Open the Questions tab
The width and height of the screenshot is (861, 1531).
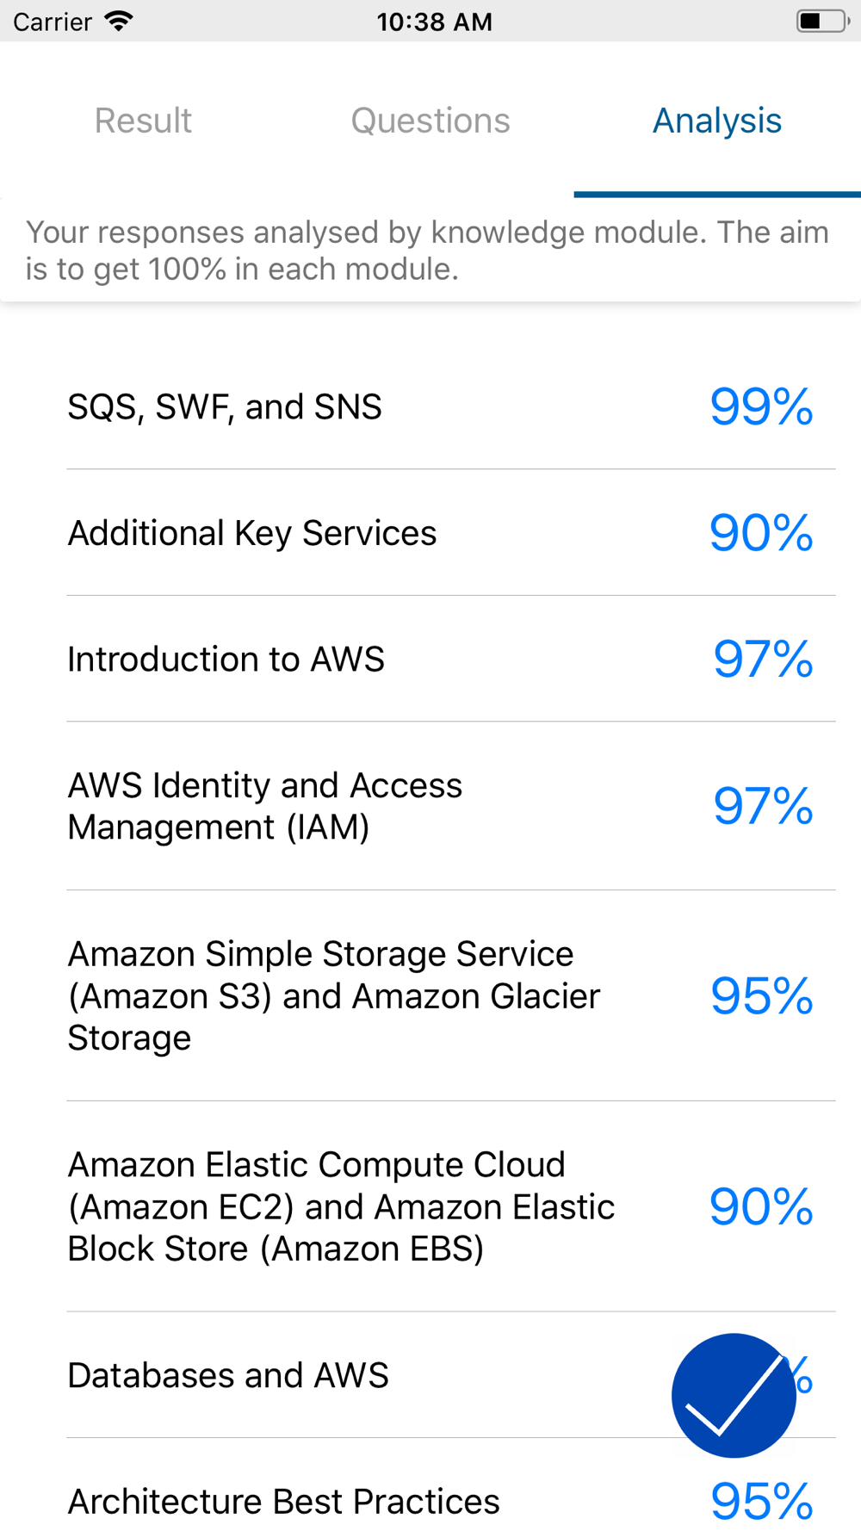point(430,121)
